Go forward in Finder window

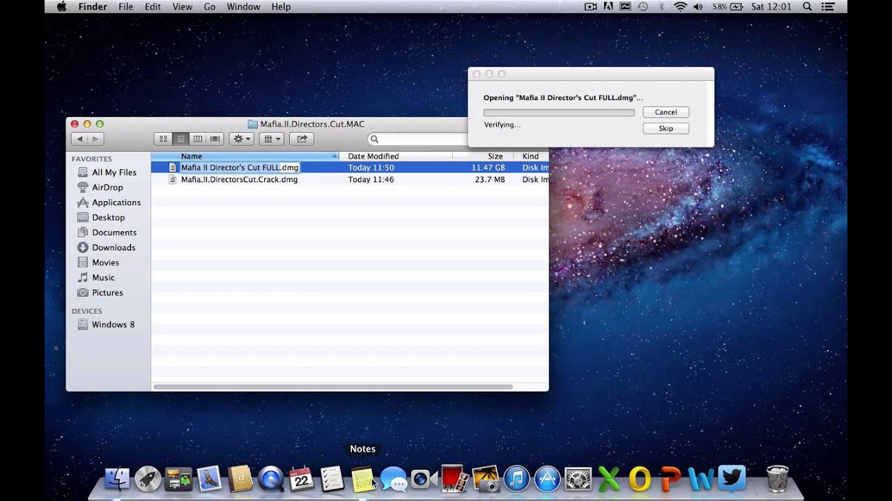(96, 139)
